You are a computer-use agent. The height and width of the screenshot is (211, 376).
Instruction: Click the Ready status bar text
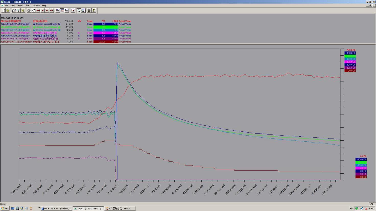[x=3, y=204]
